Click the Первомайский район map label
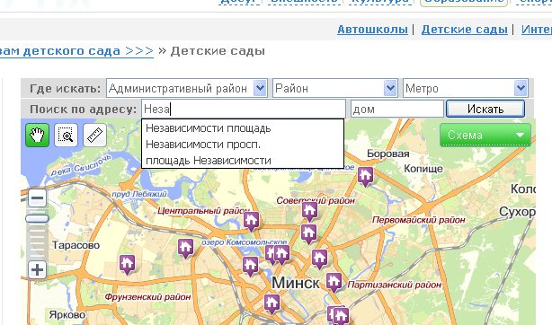 (419, 220)
